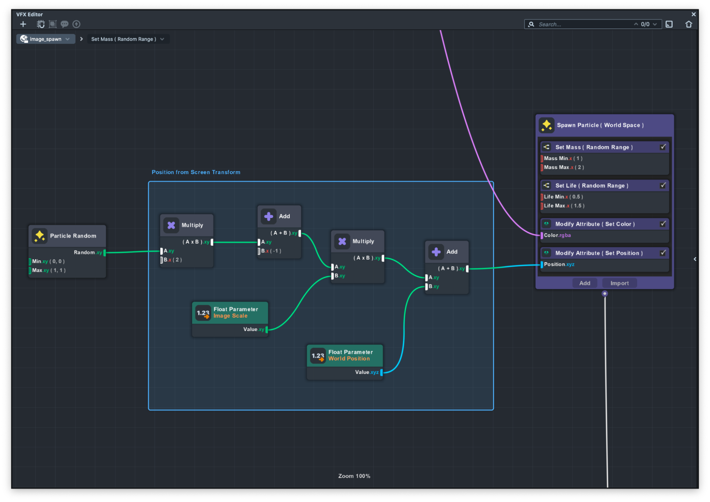Click the Search input field
The image size is (710, 502).
pyautogui.click(x=582, y=24)
